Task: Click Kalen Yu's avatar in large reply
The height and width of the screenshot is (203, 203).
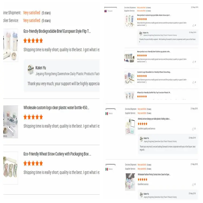Action: tap(31, 70)
